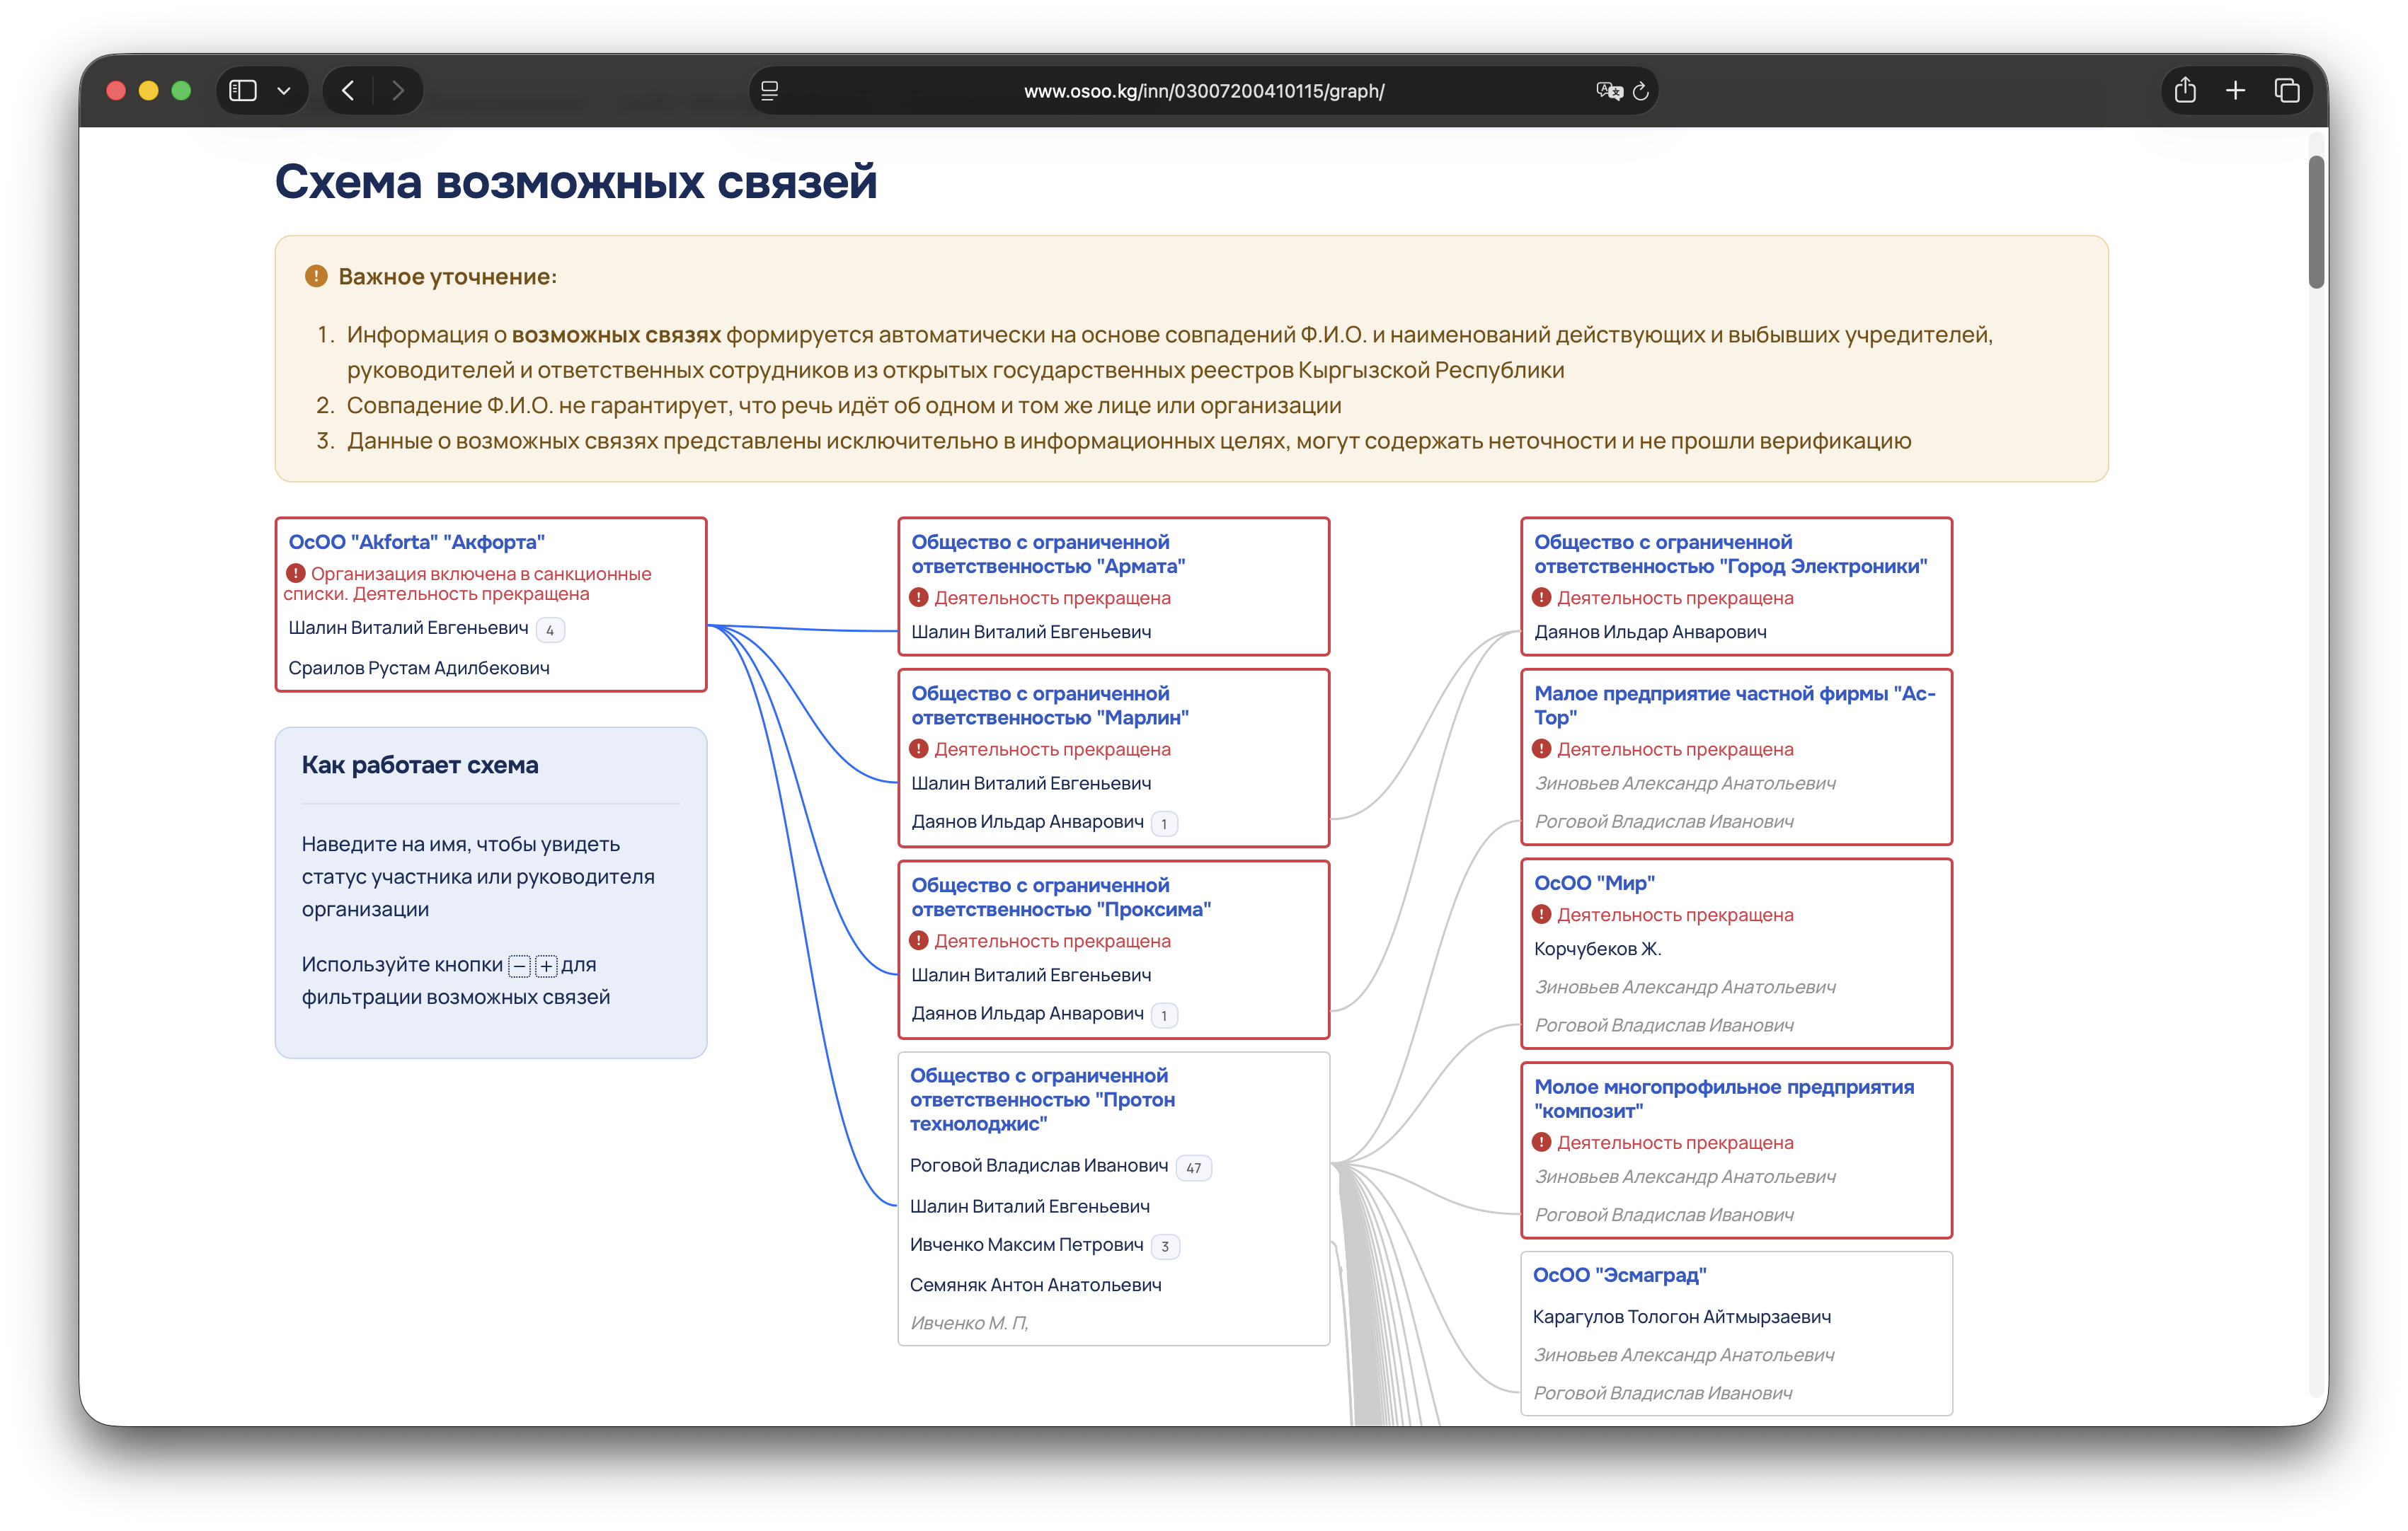Open the "Армата" company link
The height and width of the screenshot is (1531, 2408).
1048,554
